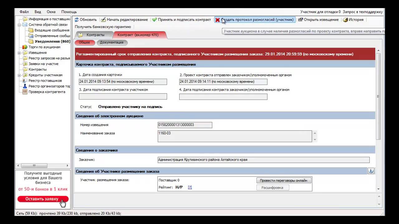Collapse the Система обратной связи tree node

[19, 25]
